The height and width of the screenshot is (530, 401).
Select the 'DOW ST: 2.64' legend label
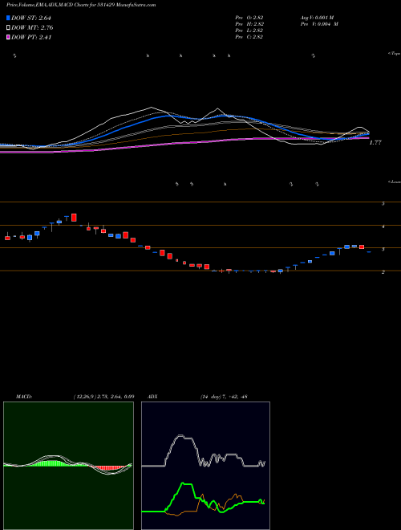click(31, 18)
